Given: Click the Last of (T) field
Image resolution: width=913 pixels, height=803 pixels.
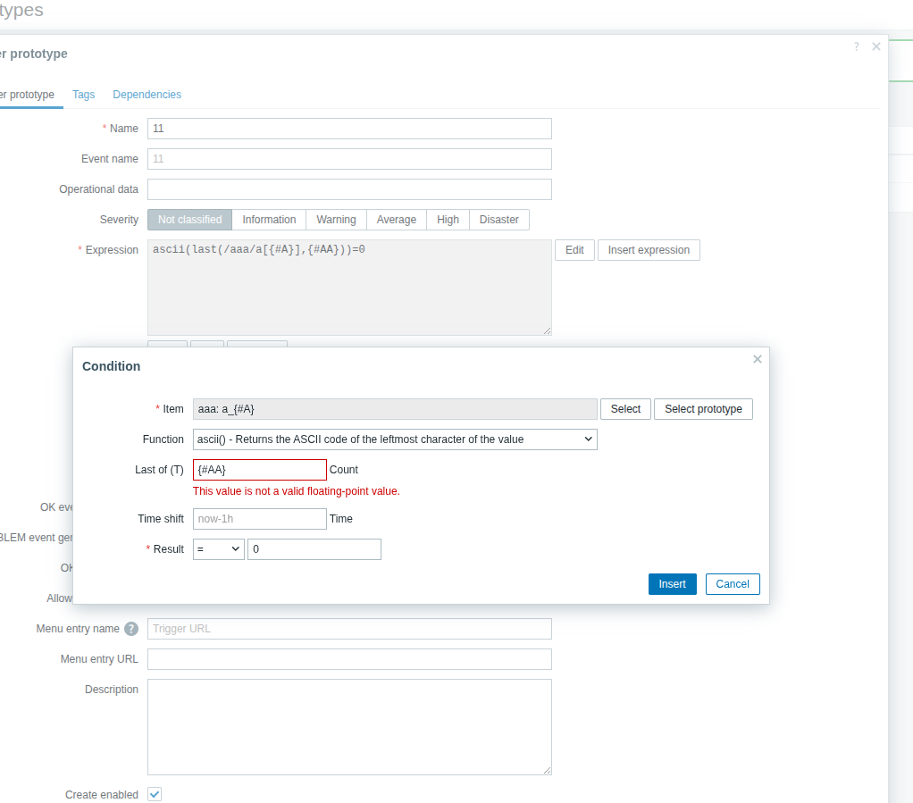Looking at the screenshot, I should [x=260, y=470].
